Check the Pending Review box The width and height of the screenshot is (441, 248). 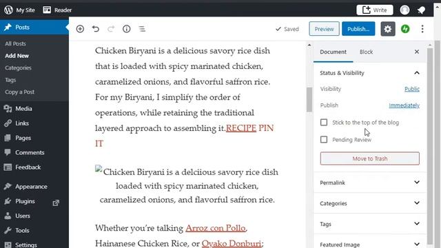324,139
